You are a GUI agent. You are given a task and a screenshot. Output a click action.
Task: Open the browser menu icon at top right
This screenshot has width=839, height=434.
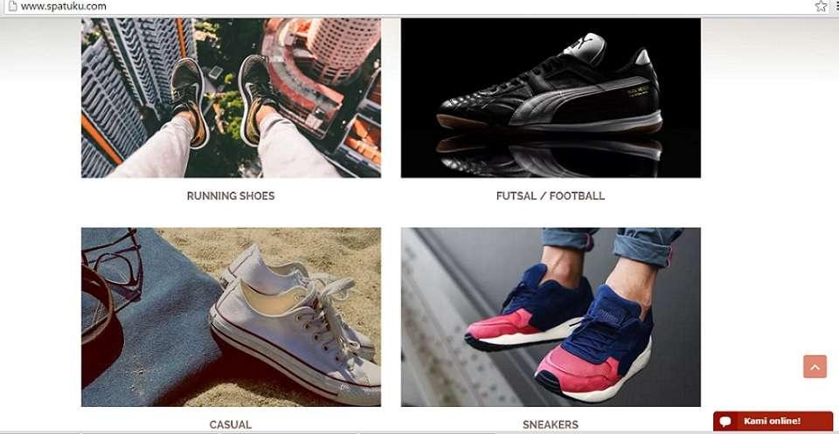837,6
